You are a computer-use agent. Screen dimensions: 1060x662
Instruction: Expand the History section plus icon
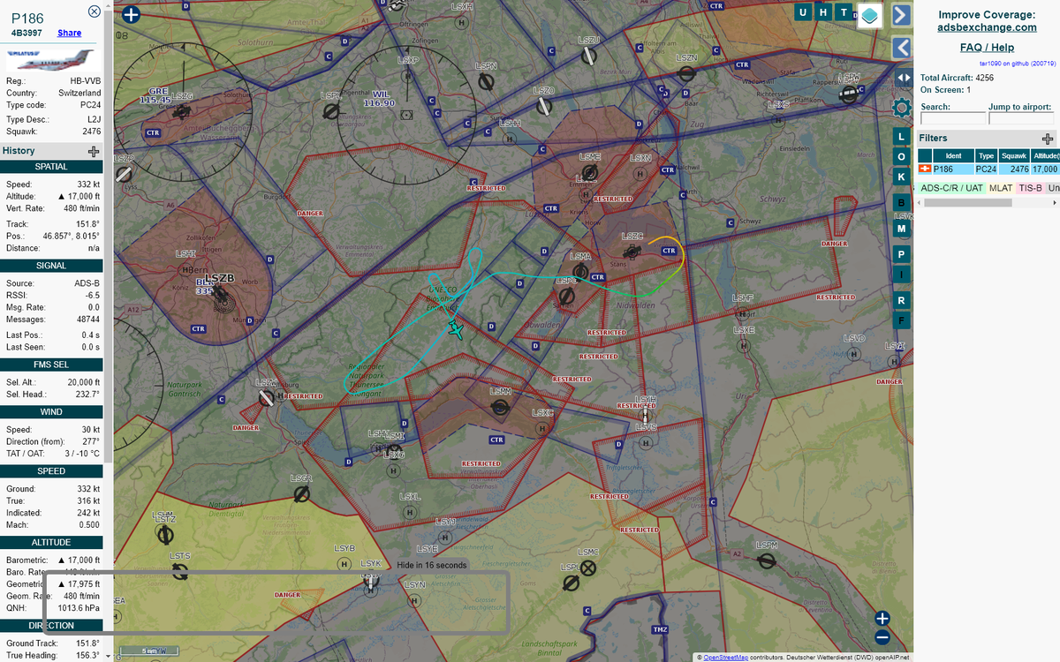(x=94, y=151)
